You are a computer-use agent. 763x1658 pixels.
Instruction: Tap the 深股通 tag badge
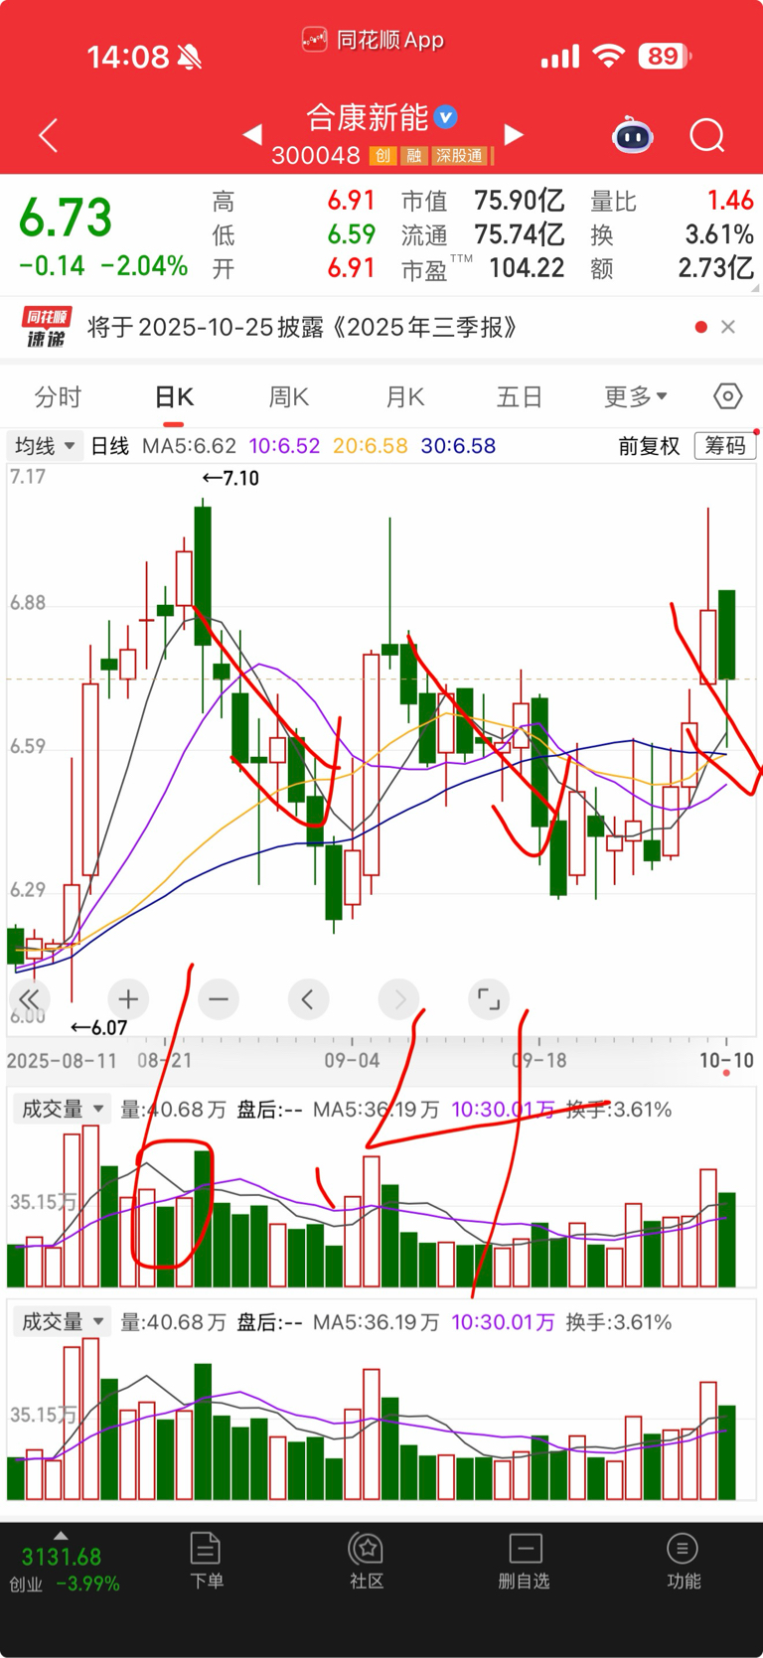(x=460, y=156)
